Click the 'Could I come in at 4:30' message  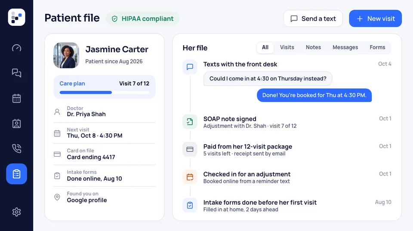(268, 79)
